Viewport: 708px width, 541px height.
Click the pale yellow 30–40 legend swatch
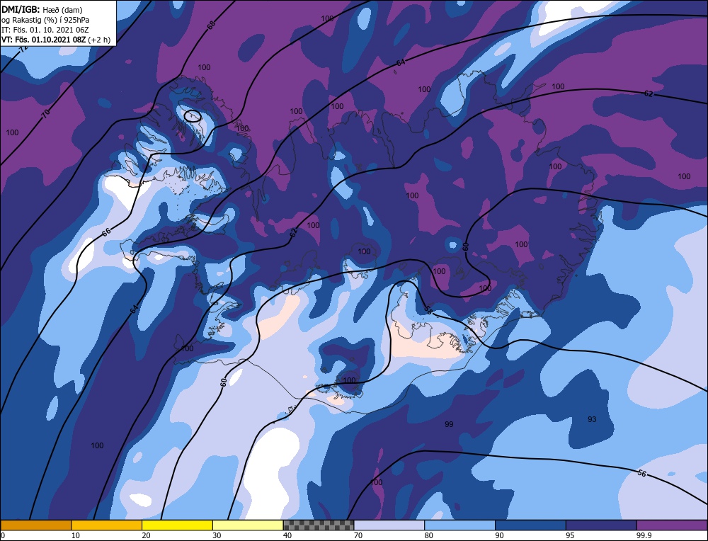(x=248, y=525)
